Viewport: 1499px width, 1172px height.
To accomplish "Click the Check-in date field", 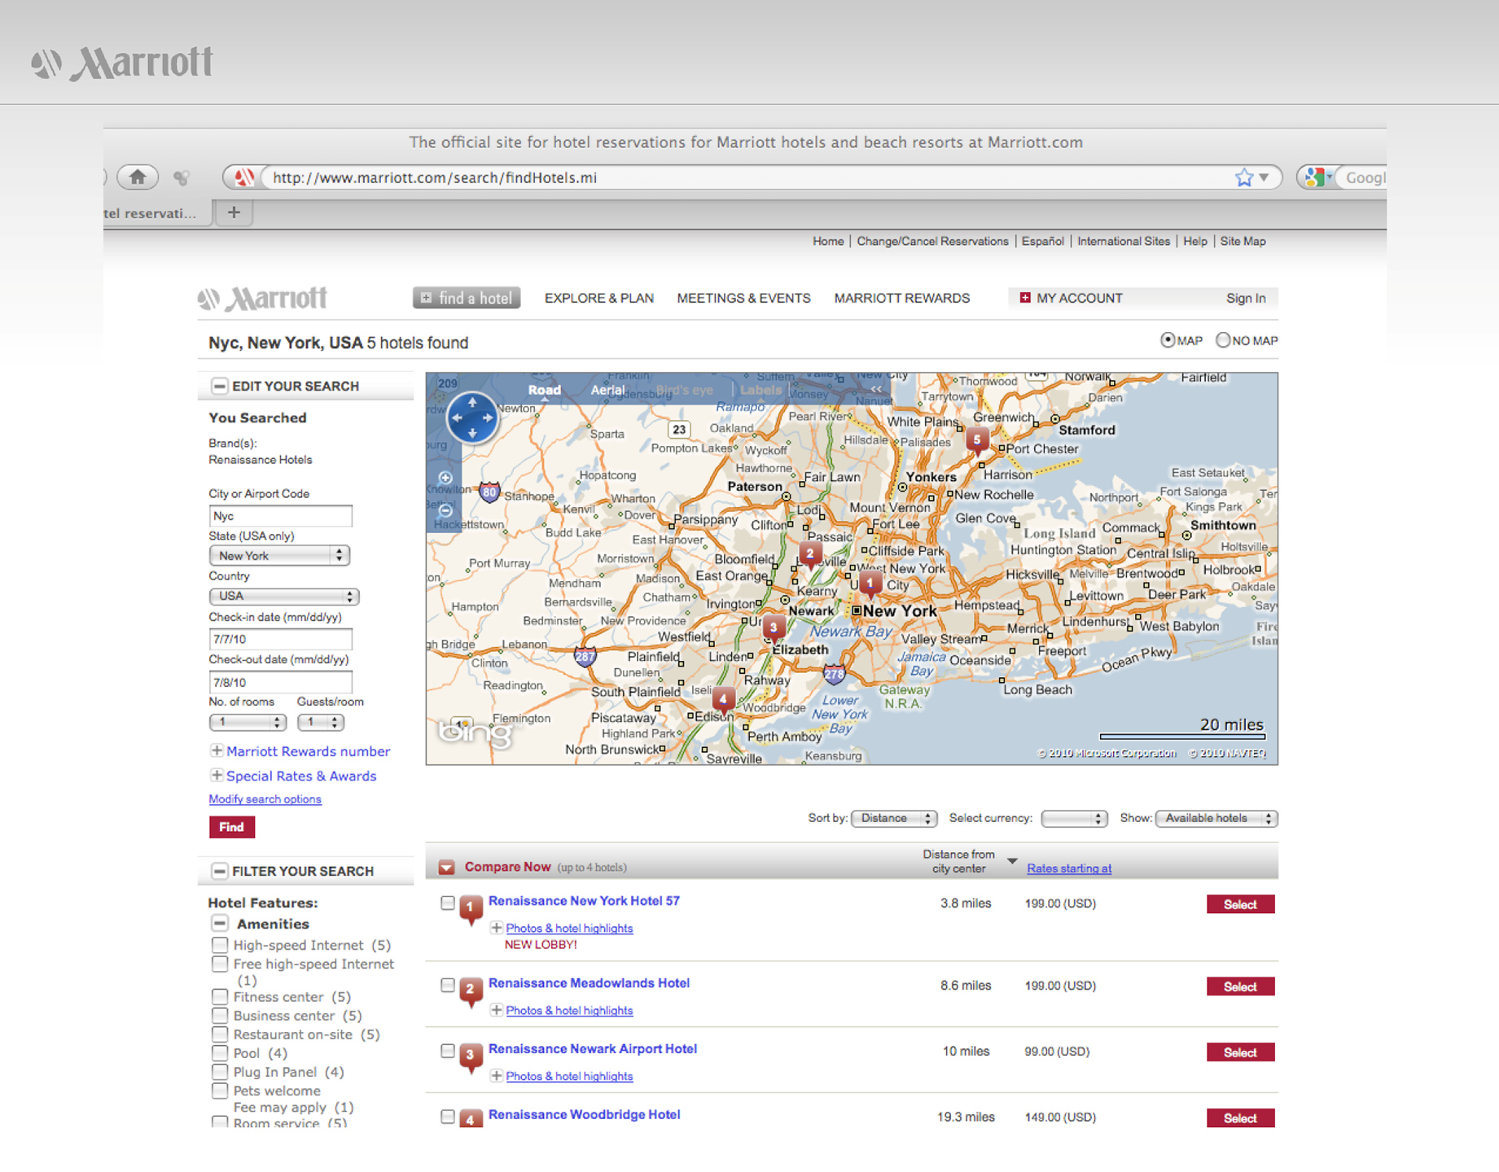I will click(x=281, y=639).
